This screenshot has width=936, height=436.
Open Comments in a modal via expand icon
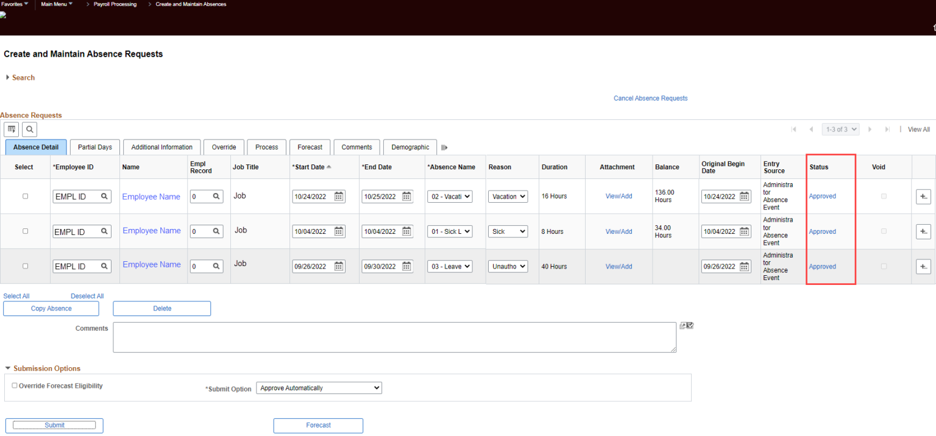coord(684,326)
